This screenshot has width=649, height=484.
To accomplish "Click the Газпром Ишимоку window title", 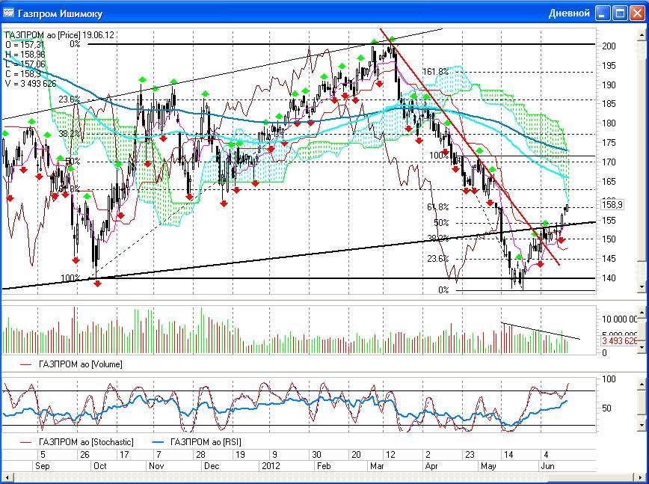I will coord(60,13).
